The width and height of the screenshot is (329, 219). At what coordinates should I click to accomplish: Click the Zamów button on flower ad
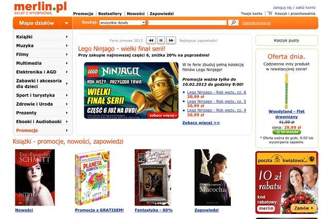tap(303, 208)
